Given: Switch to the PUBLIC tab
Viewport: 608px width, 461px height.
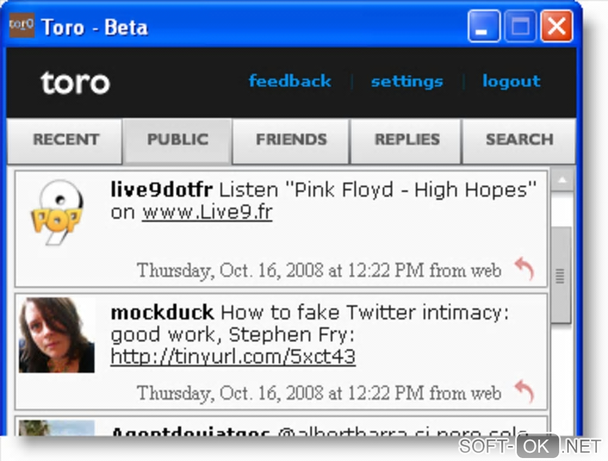Looking at the screenshot, I should 178,141.
